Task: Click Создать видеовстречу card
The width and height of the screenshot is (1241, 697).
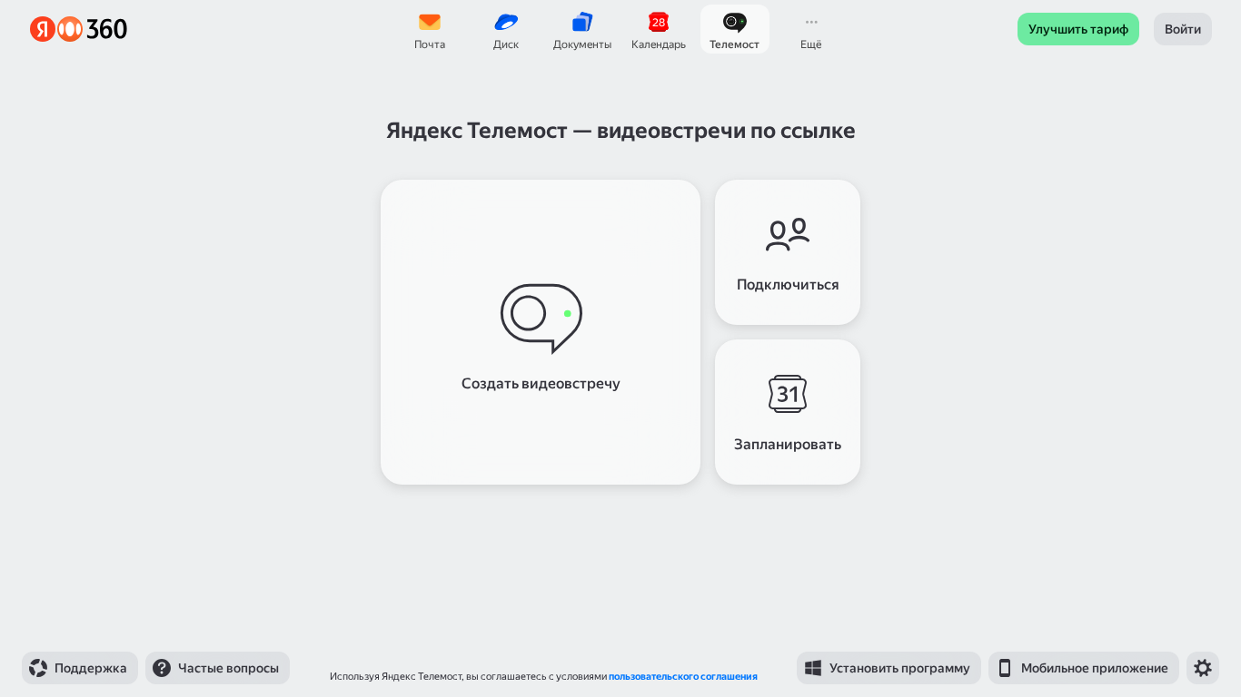Action: 541,332
